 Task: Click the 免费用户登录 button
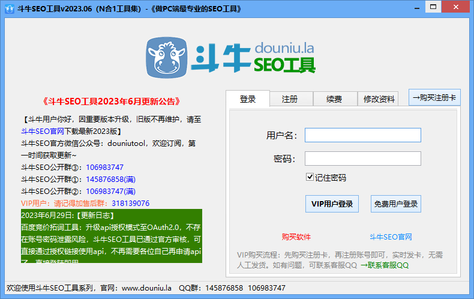pyautogui.click(x=396, y=204)
